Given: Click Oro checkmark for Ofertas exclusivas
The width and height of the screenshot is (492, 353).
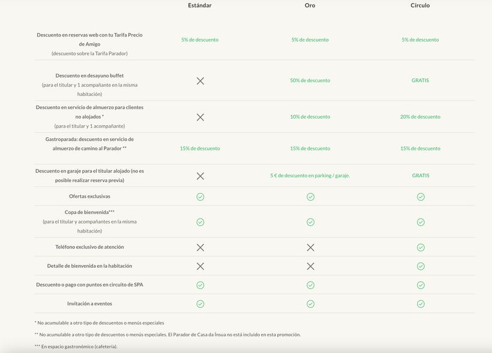Looking at the screenshot, I should (x=310, y=197).
